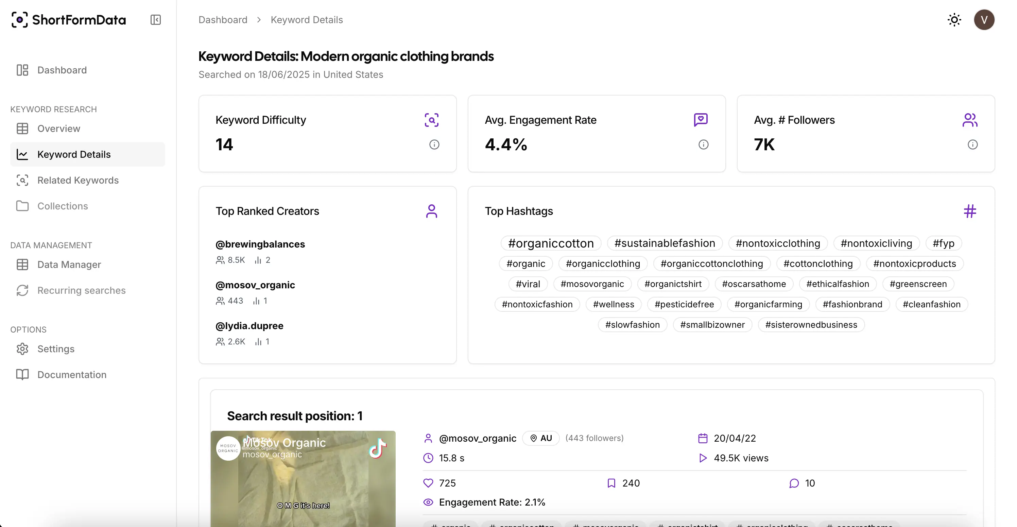Screen dimensions: 1017x527
Task: Open the Data Manager section
Action: 69,265
